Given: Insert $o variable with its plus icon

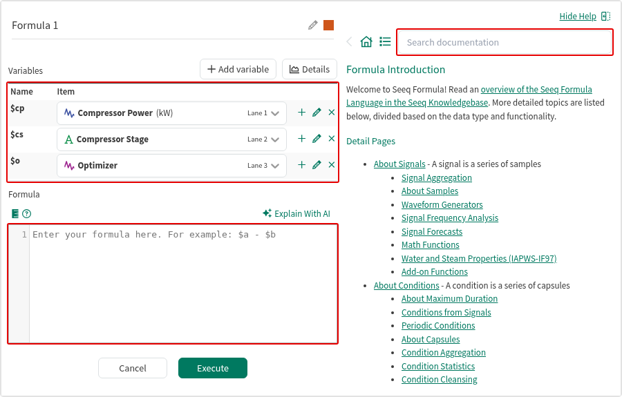Looking at the screenshot, I should pos(301,165).
